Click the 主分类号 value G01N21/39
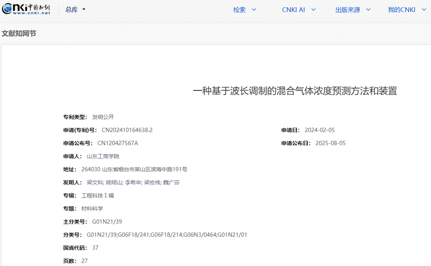 [x=107, y=222]
